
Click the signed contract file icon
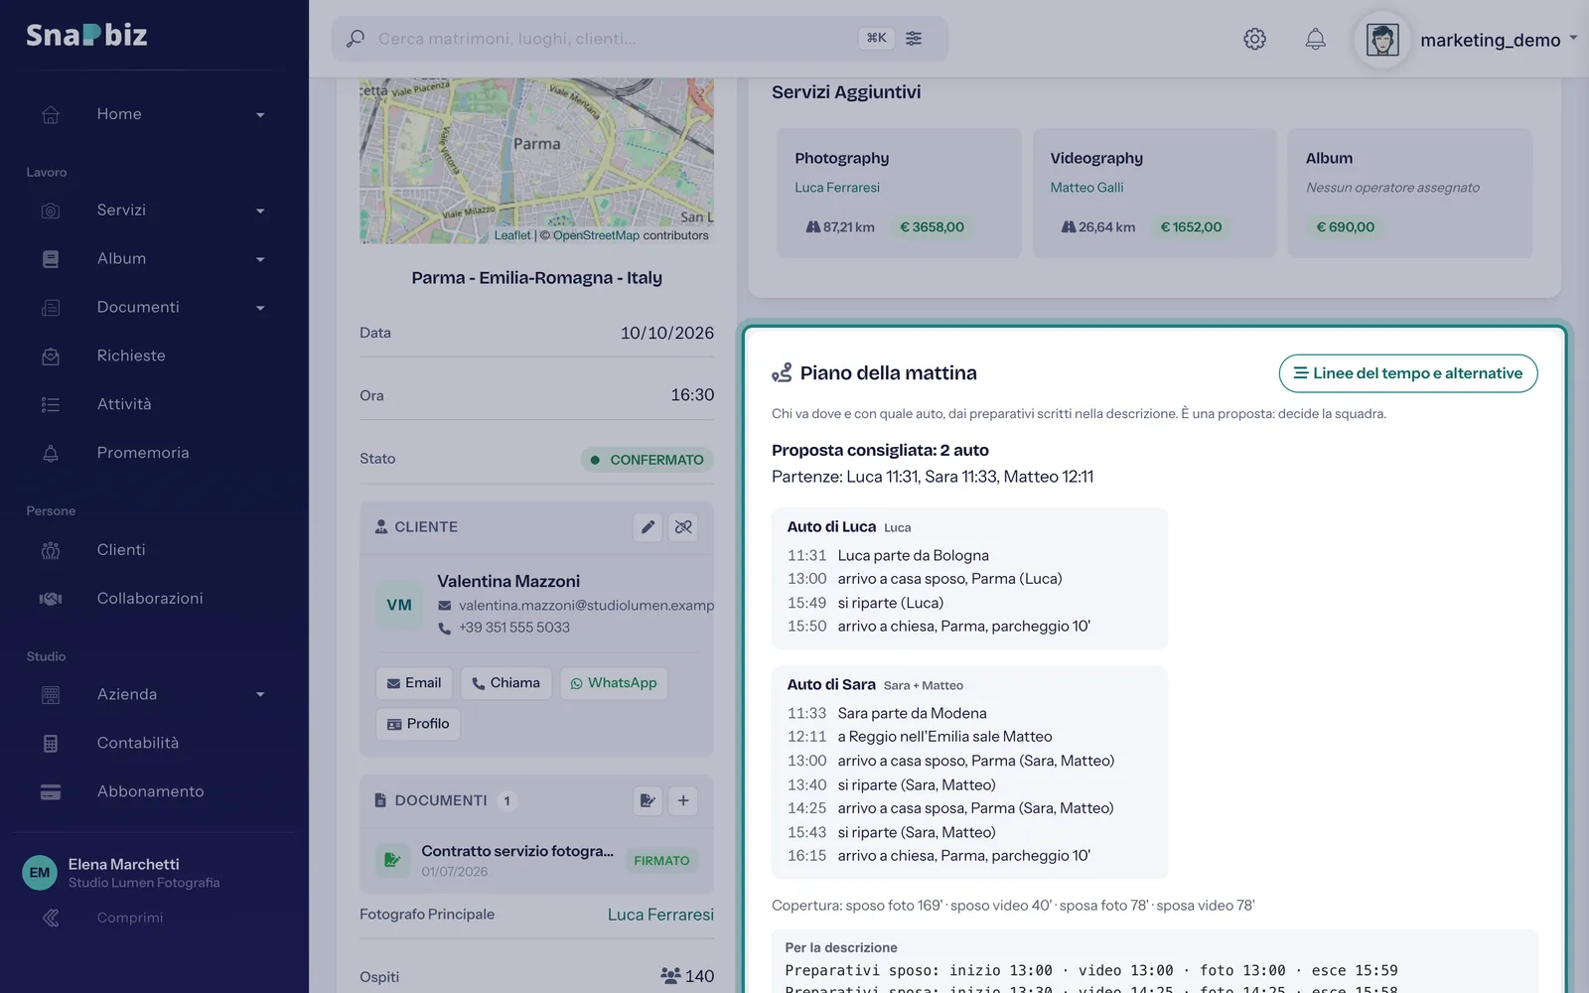pyautogui.click(x=392, y=860)
